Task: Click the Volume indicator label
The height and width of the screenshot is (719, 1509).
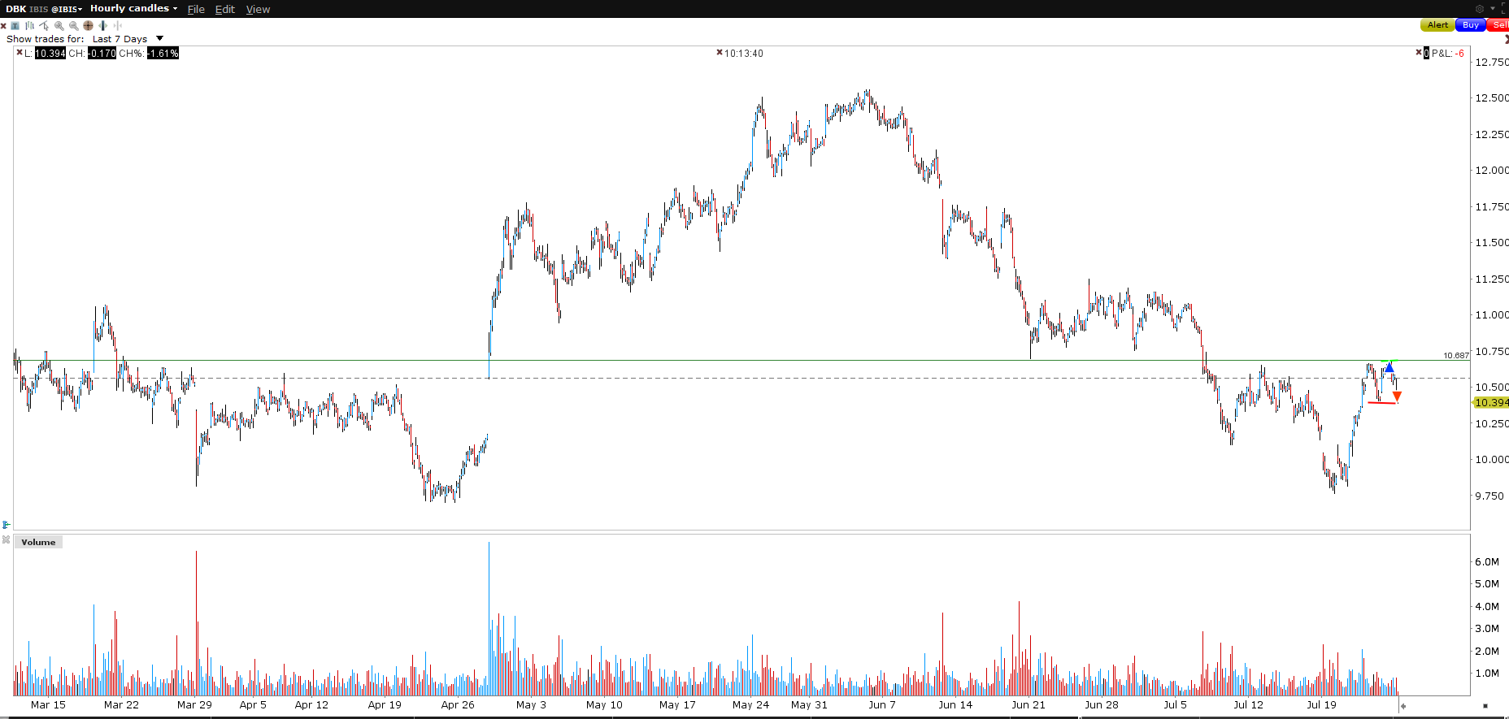Action: click(x=38, y=542)
